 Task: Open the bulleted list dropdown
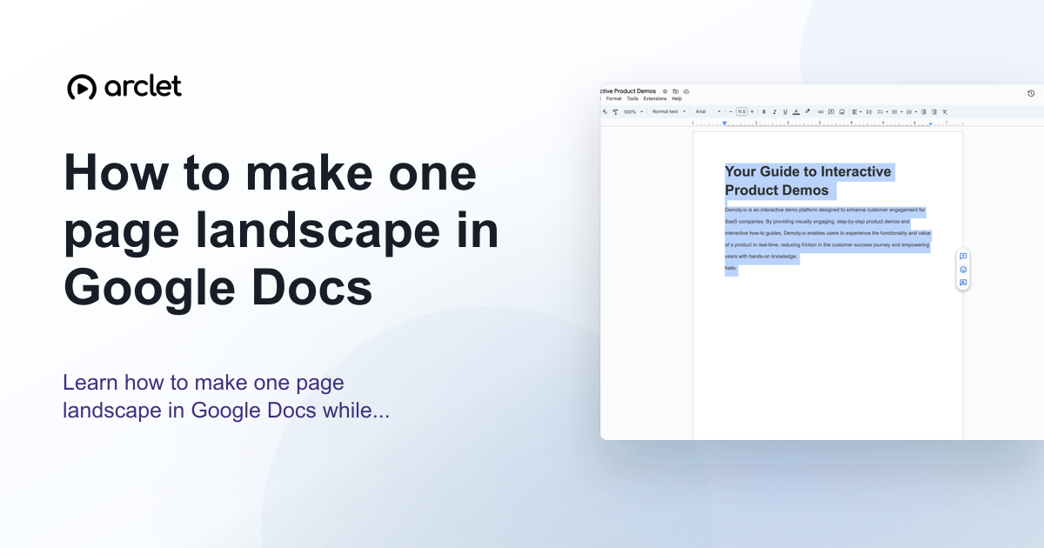tap(897, 111)
